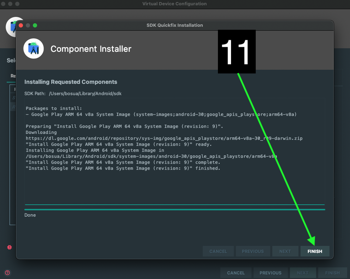The image size is (350, 279).
Task: Click Cancel in the Virtual Device Configuration window
Action: (236, 273)
